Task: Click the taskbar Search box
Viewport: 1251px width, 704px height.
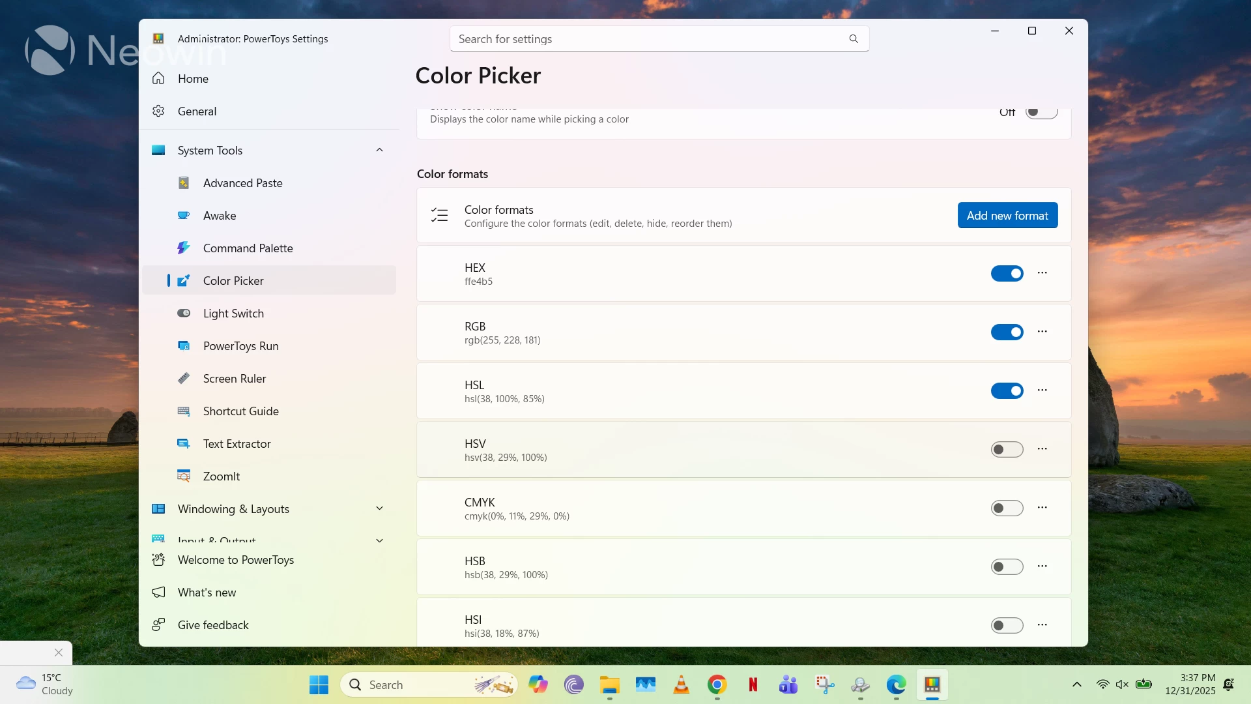Action: tap(429, 685)
